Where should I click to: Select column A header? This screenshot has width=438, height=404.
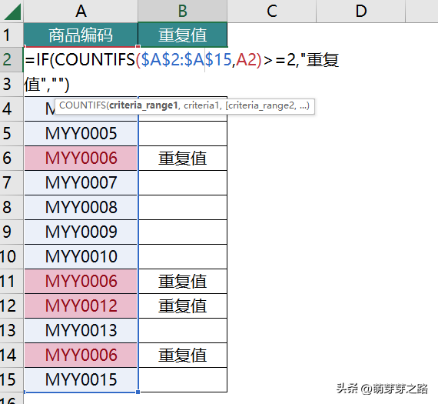[81, 12]
